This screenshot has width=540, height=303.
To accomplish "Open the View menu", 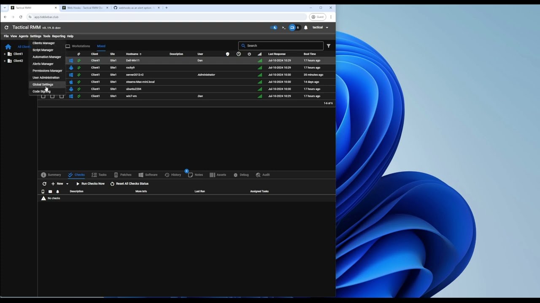I will tap(13, 36).
